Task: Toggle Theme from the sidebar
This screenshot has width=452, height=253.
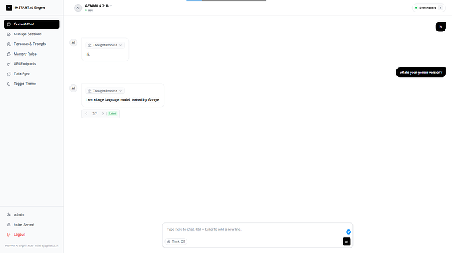Action: 31,84
